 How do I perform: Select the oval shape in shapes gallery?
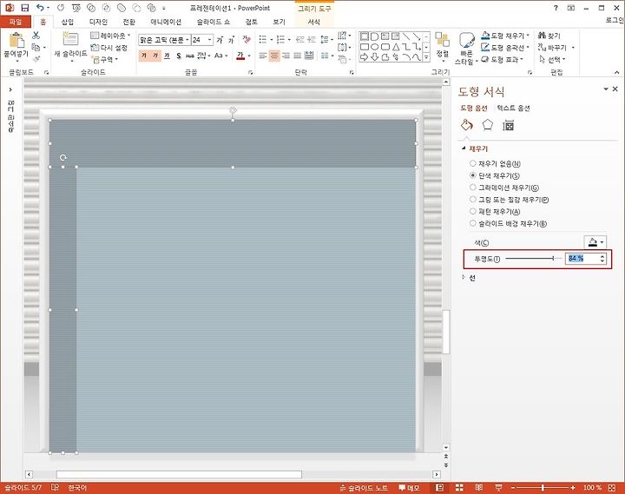click(x=374, y=47)
